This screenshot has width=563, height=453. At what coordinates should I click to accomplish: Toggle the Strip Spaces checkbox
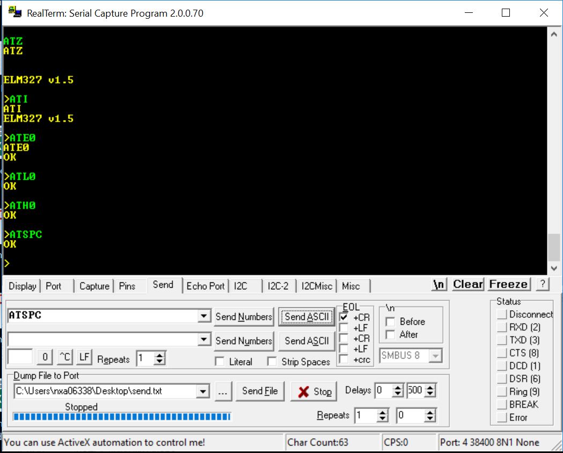(x=272, y=362)
